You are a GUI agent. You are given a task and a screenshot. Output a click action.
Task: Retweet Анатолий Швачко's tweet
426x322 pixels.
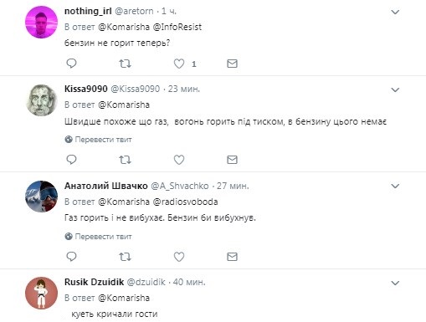pyautogui.click(x=125, y=257)
